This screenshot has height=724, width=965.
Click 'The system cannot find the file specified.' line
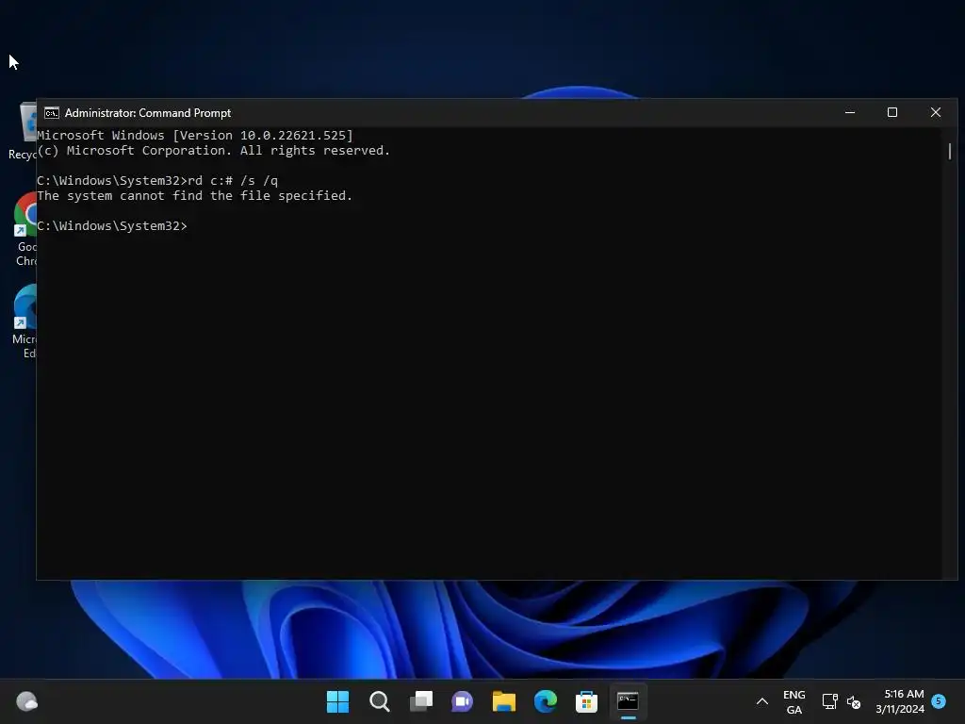pyautogui.click(x=194, y=196)
